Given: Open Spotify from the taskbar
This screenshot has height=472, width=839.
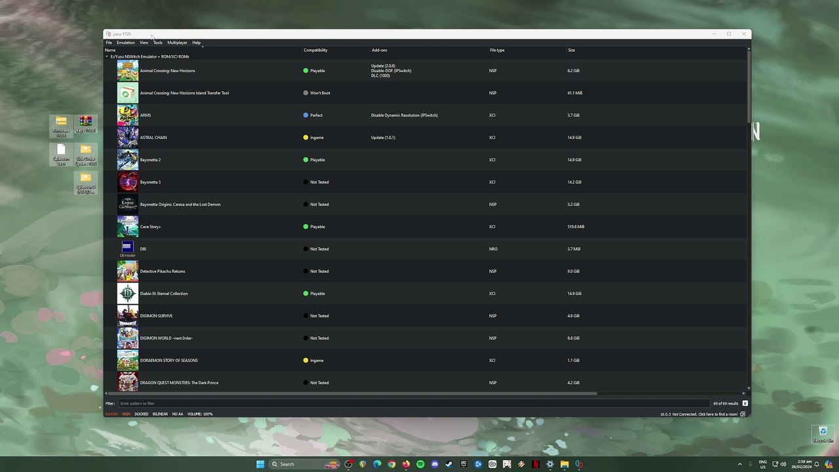Looking at the screenshot, I should [x=420, y=464].
